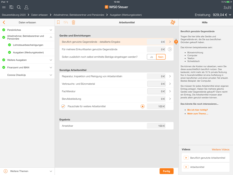Image resolution: width=233 pixels, height=175 pixels.
Task: Click the plus icon by Weitere Themen
Action: pyautogui.click(x=6, y=171)
